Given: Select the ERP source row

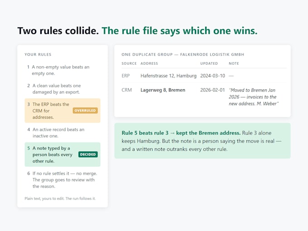Looking at the screenshot, I should 204,76.
